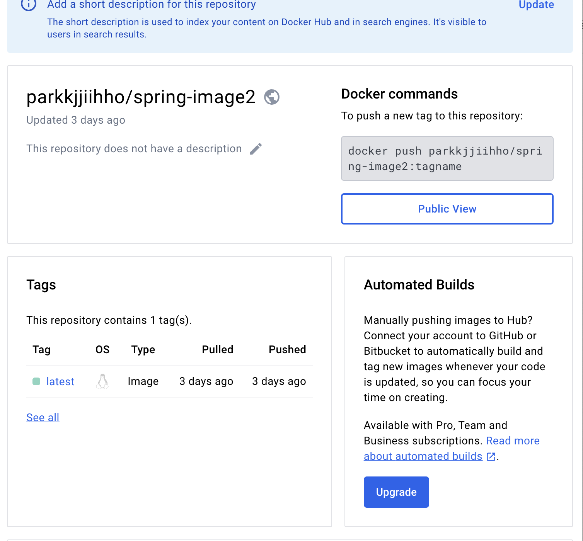Open the Public View button
This screenshot has width=583, height=541.
[447, 209]
